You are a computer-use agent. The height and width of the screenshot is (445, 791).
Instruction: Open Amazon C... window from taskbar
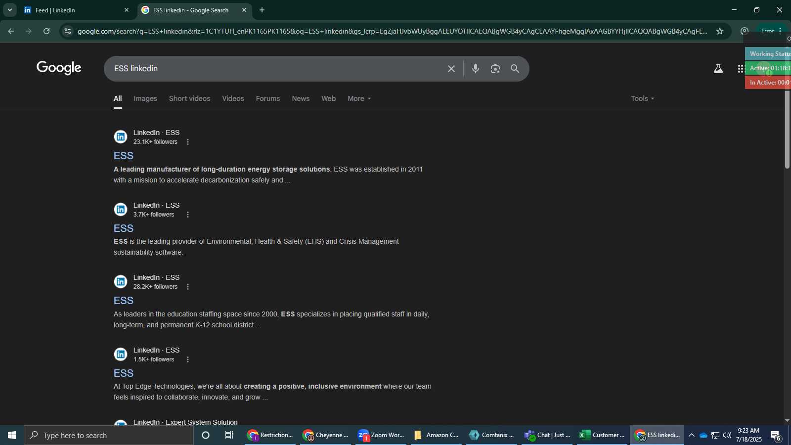pos(437,435)
